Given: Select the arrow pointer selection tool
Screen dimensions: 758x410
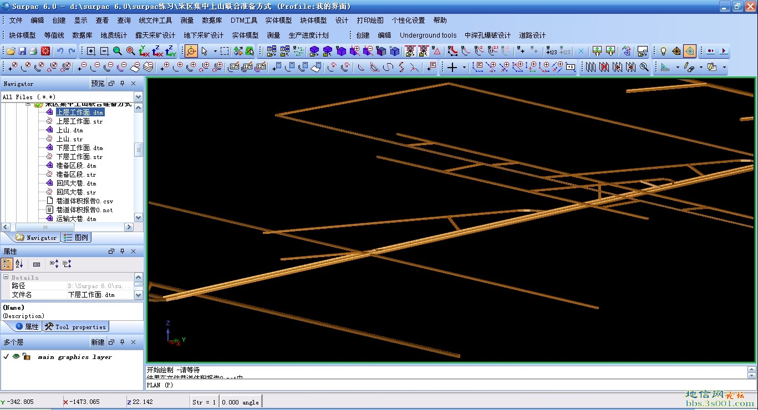Looking at the screenshot, I should (204, 51).
